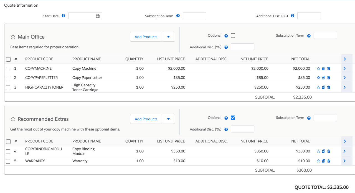Click Add Products in Recommended Extras
Image resolution: width=355 pixels, height=193 pixels.
146,119
